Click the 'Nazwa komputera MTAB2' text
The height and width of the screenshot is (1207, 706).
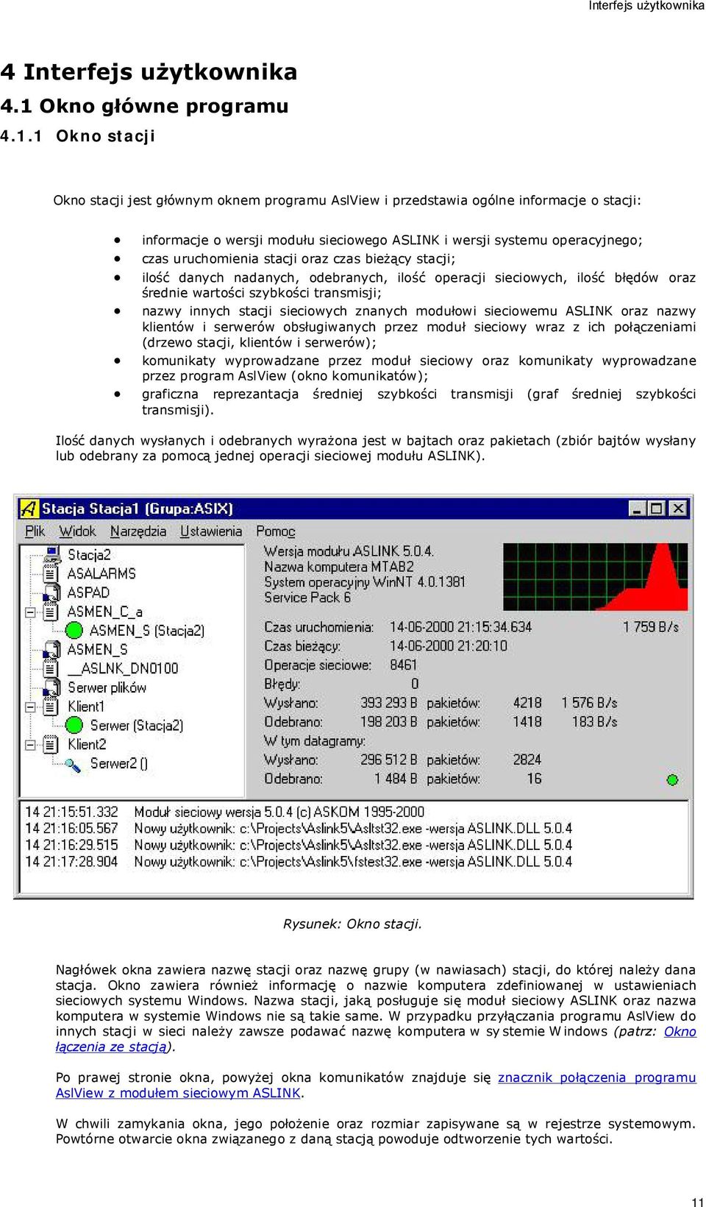point(339,567)
